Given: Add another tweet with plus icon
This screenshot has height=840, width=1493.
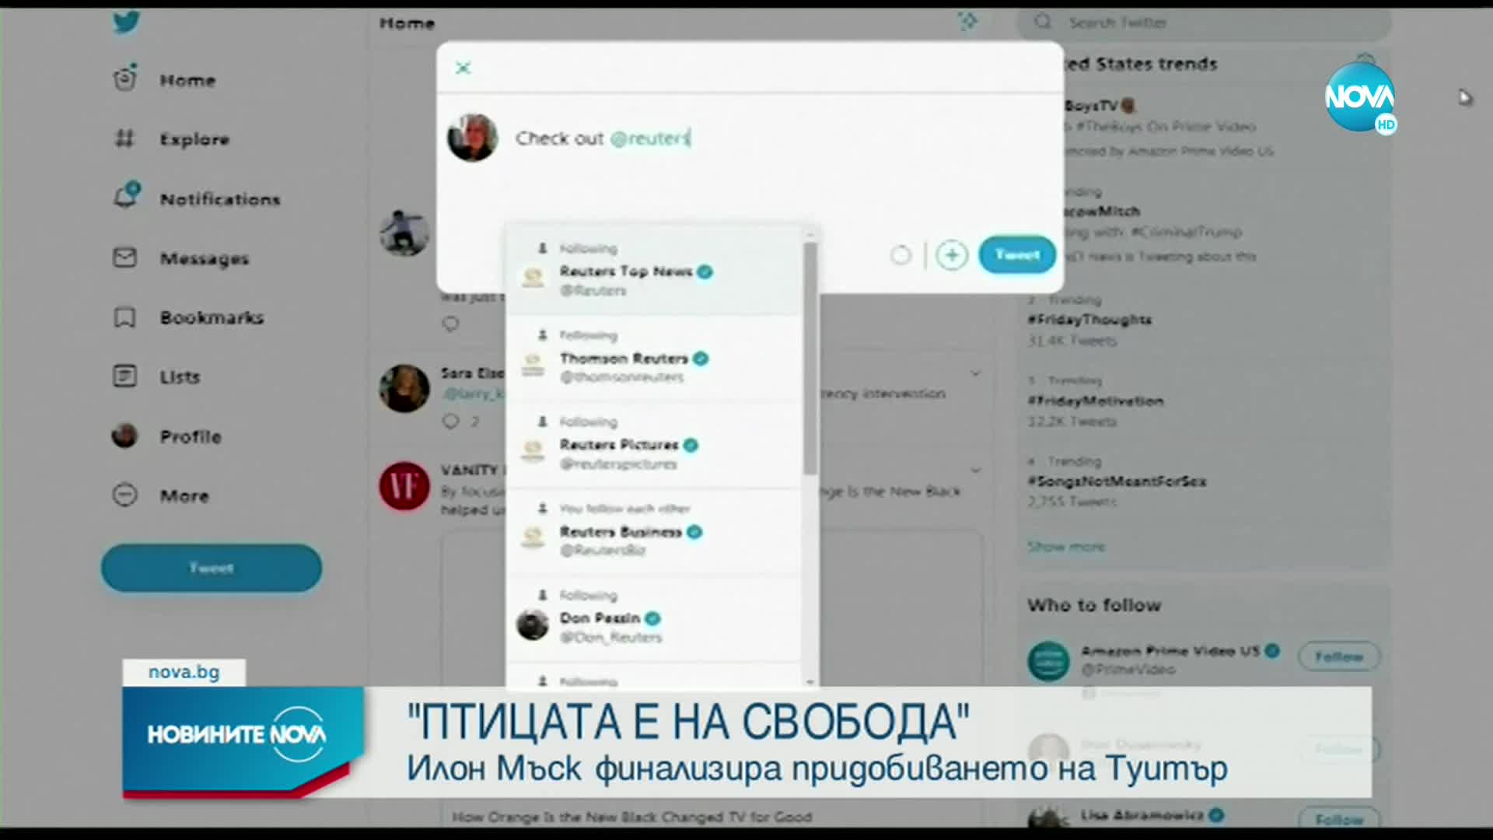Looking at the screenshot, I should (x=952, y=254).
